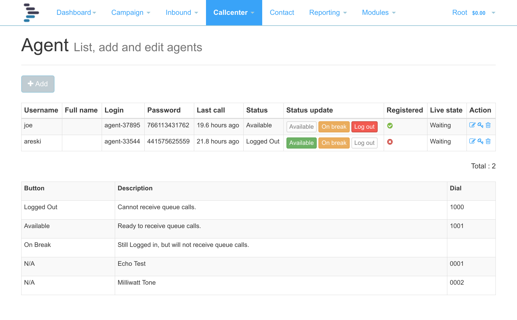The image size is (517, 320).
Task: Click dial code 1000
Action: click(x=457, y=207)
